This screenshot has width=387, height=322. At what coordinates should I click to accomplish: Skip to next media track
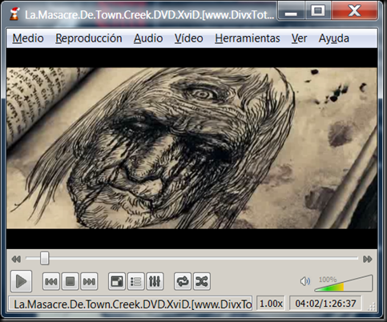[x=89, y=281]
